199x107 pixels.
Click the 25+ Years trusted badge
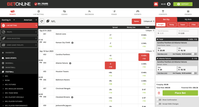(41, 4)
